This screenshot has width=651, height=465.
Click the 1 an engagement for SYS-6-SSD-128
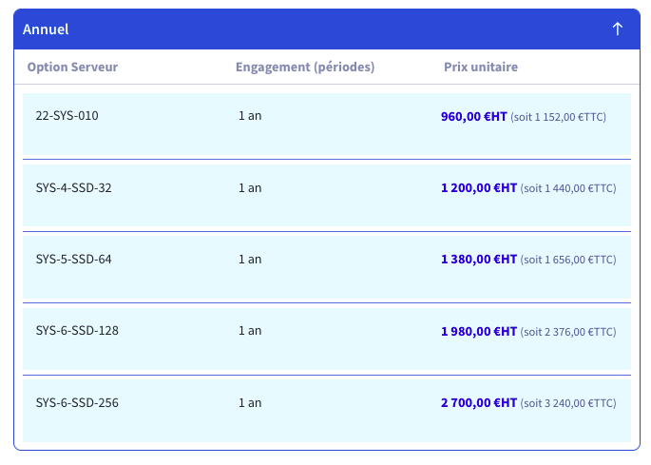pos(250,331)
